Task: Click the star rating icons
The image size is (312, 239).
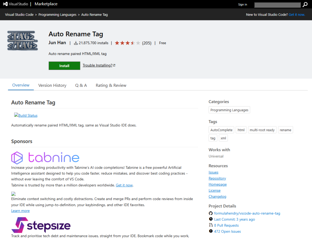Action: [x=128, y=43]
